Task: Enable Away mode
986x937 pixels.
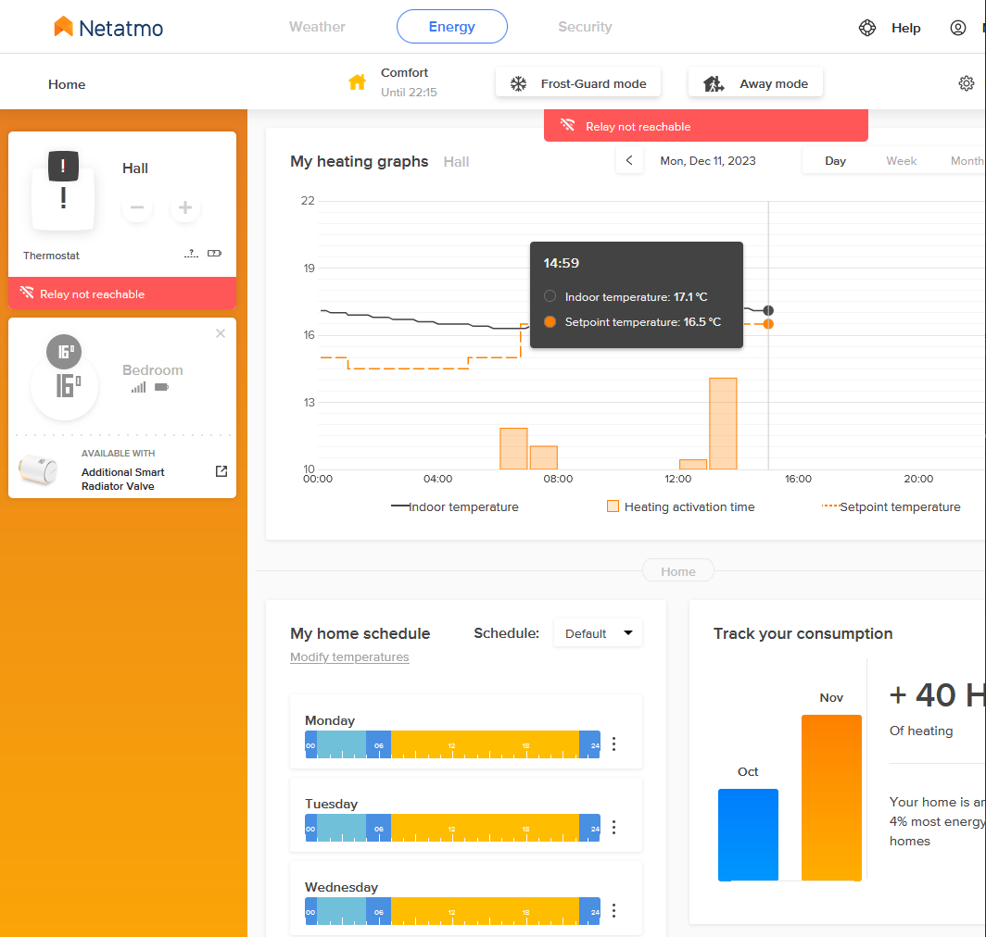Action: pyautogui.click(x=755, y=83)
